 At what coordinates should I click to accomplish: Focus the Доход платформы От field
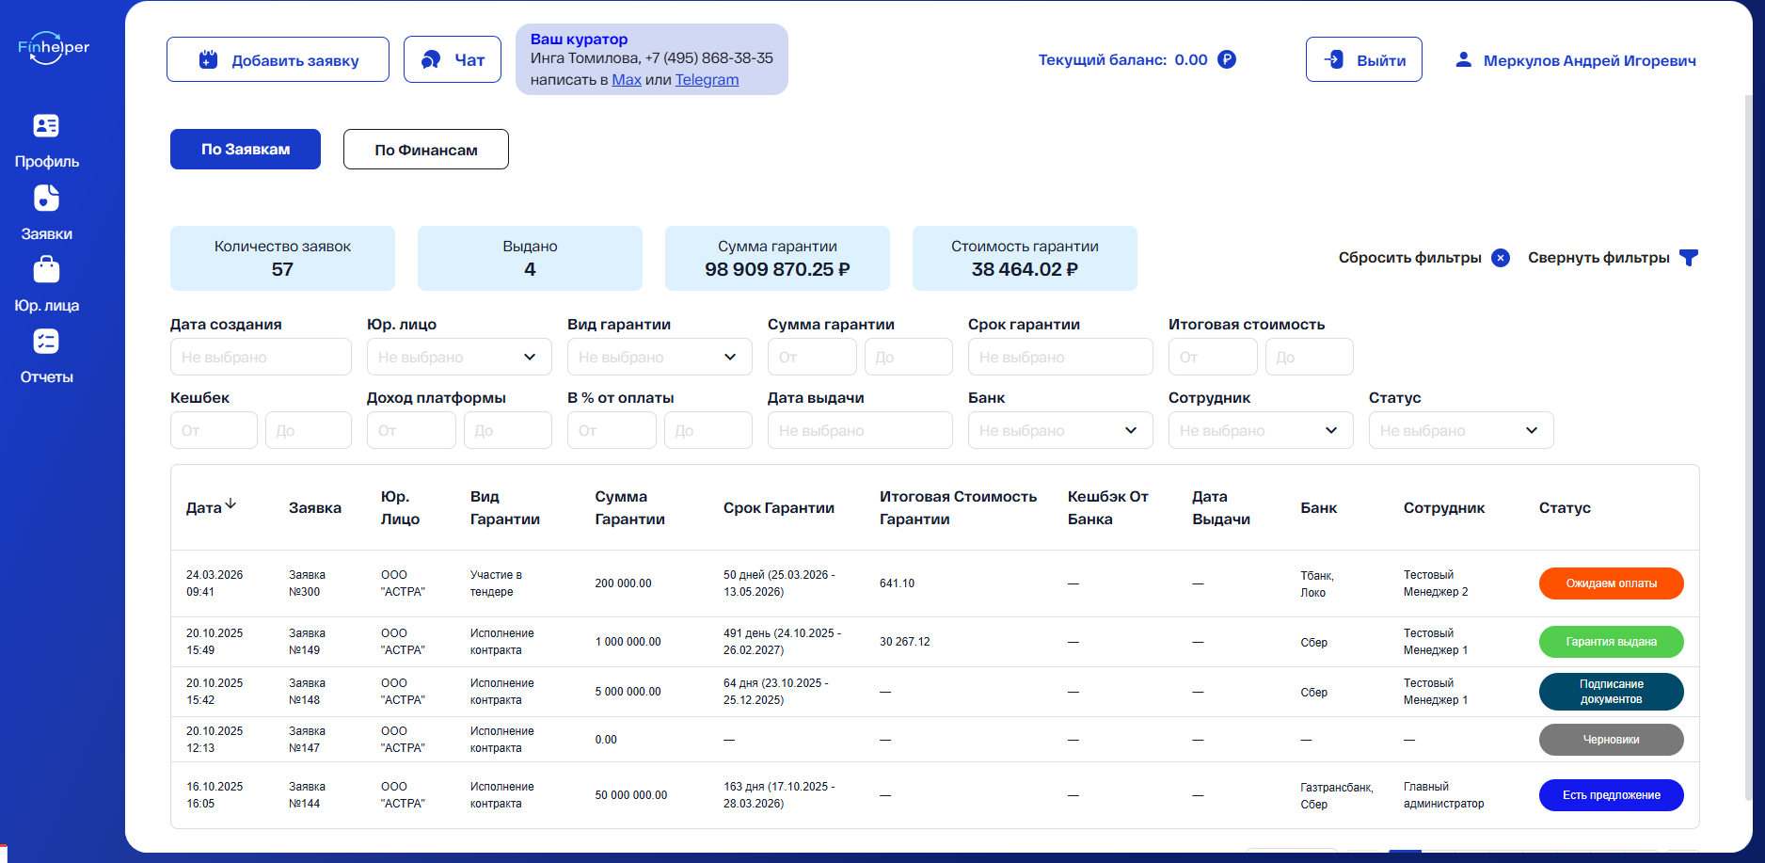point(411,430)
